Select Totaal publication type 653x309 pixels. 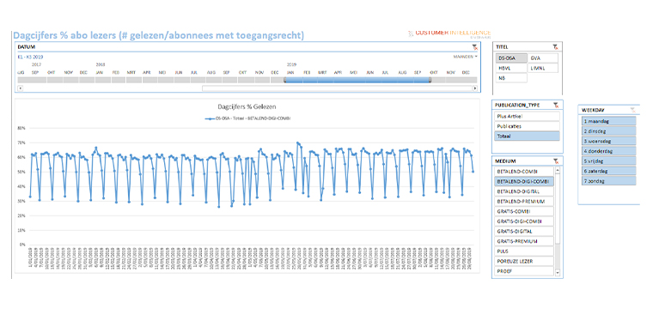click(x=528, y=136)
